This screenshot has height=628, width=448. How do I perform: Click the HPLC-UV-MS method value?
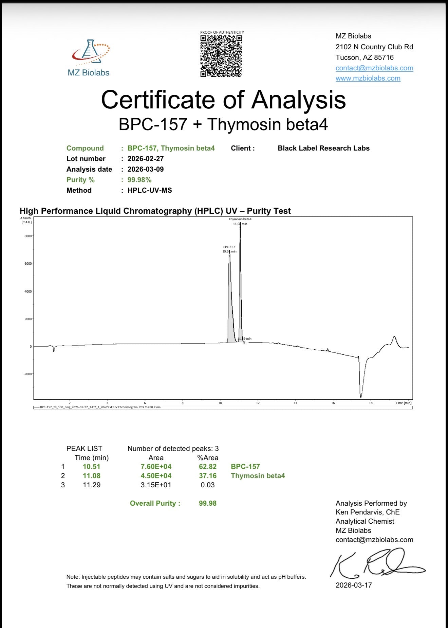click(150, 190)
